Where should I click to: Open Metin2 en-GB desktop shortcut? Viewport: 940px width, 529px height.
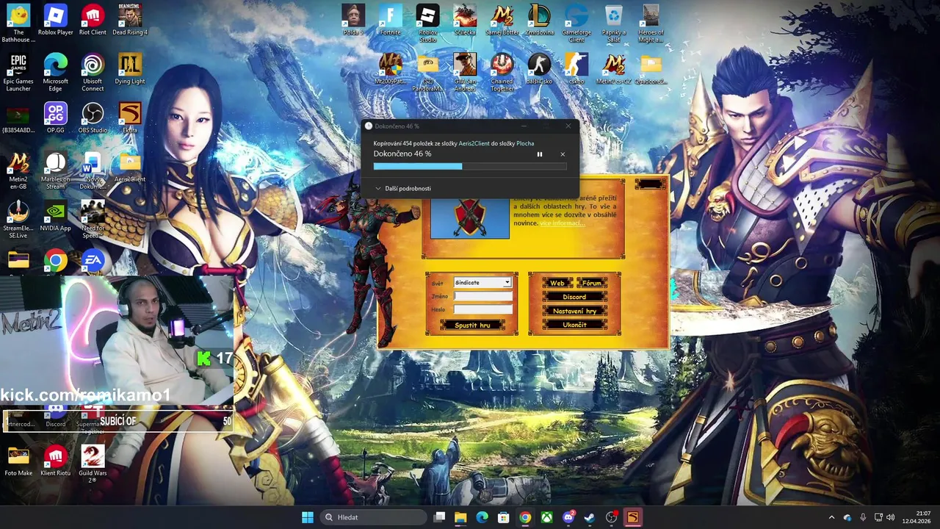pos(18,170)
